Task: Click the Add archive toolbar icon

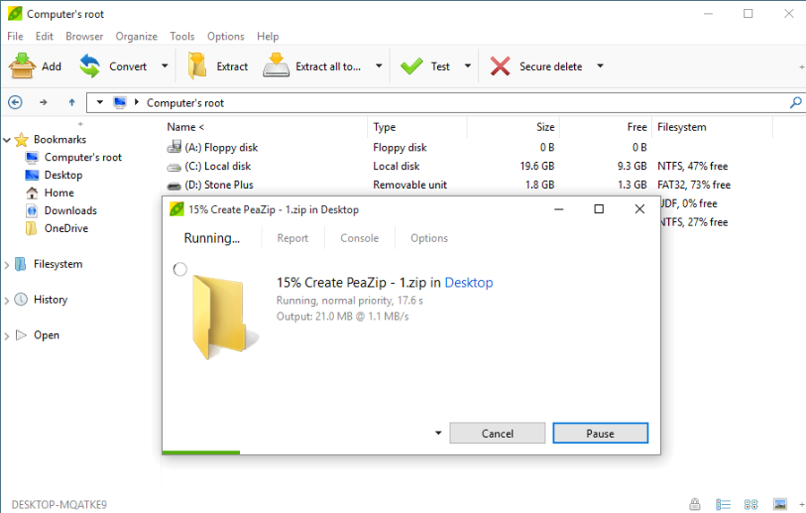Action: tap(22, 65)
